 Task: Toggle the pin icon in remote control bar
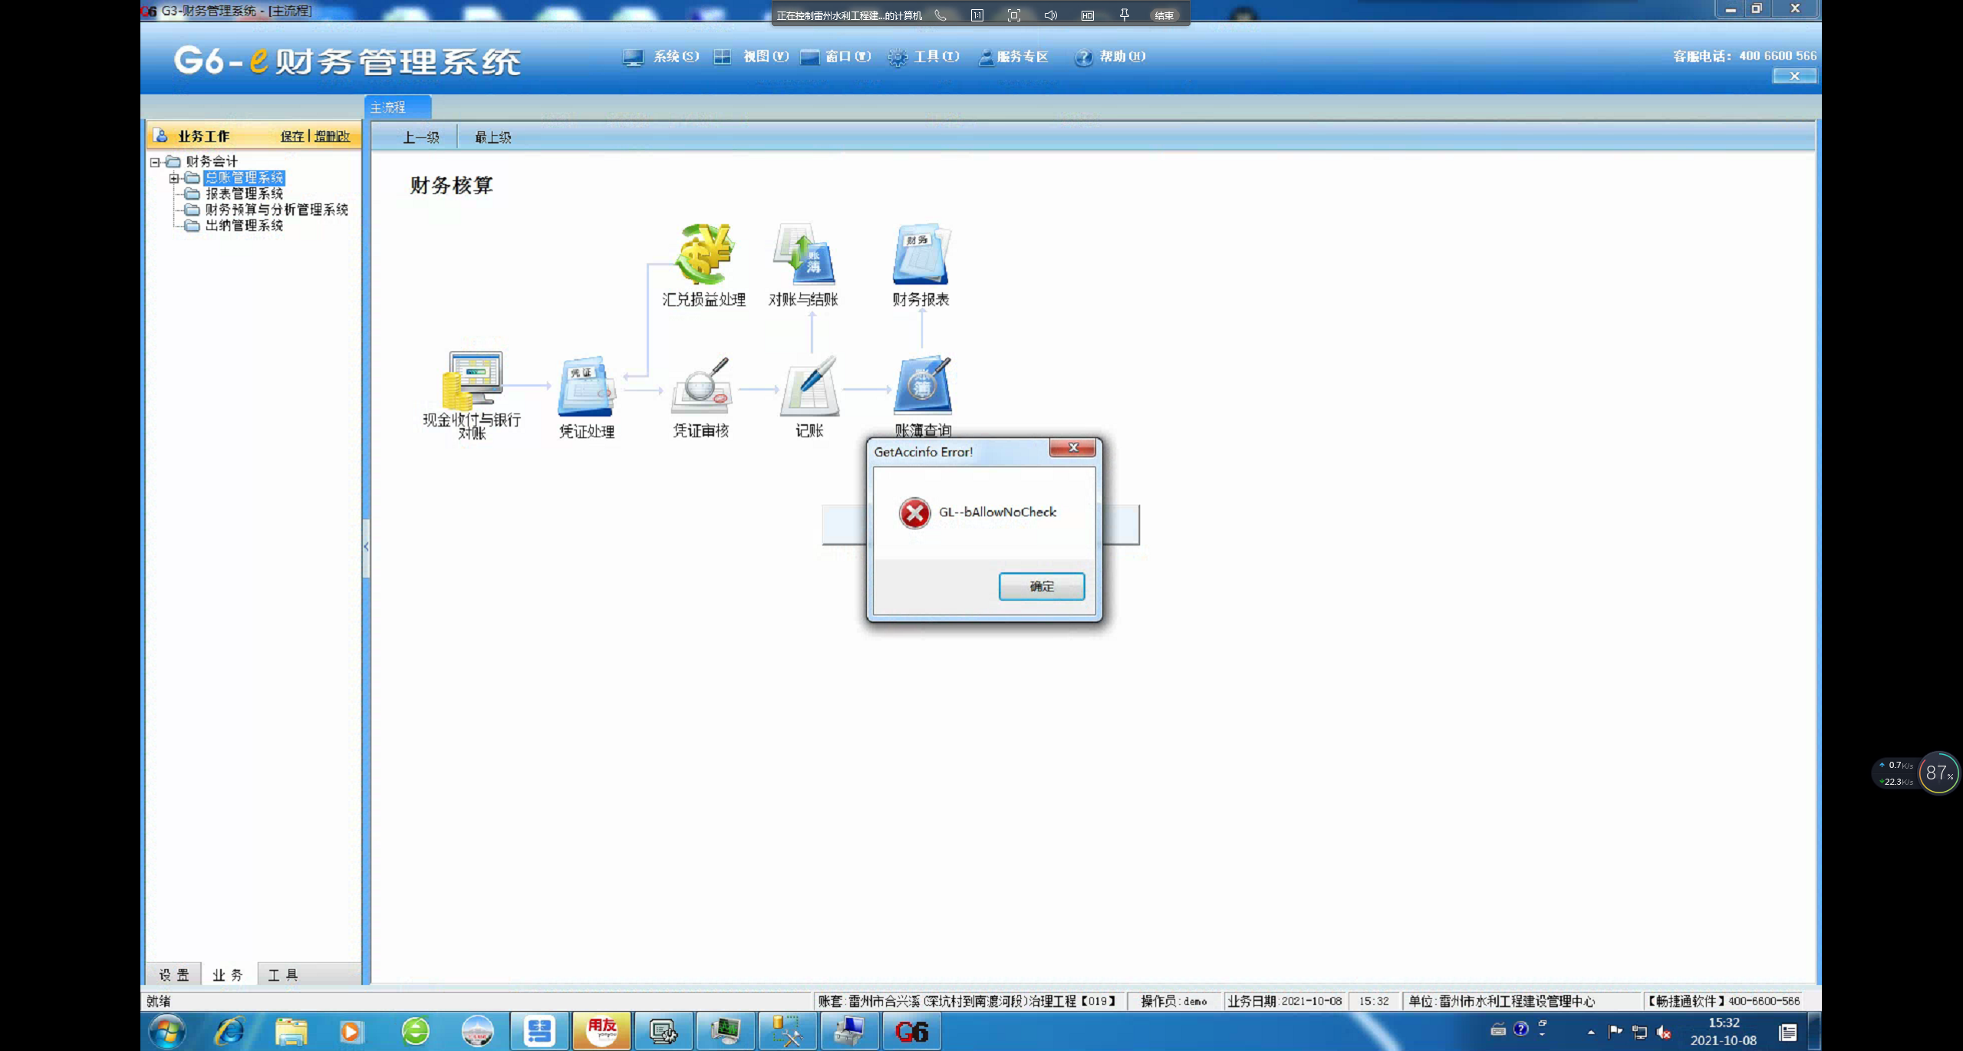(1125, 15)
